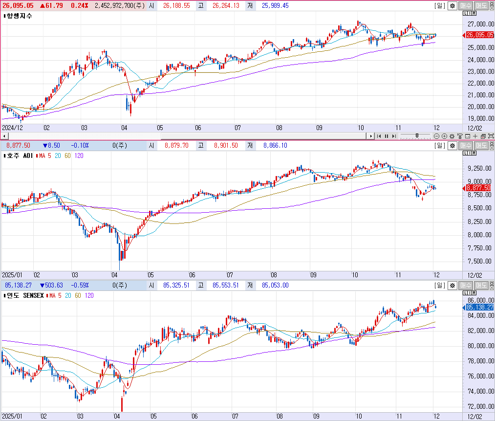
Task: Toggle the I axis button on India SENSEX chart
Action: pos(470,293)
